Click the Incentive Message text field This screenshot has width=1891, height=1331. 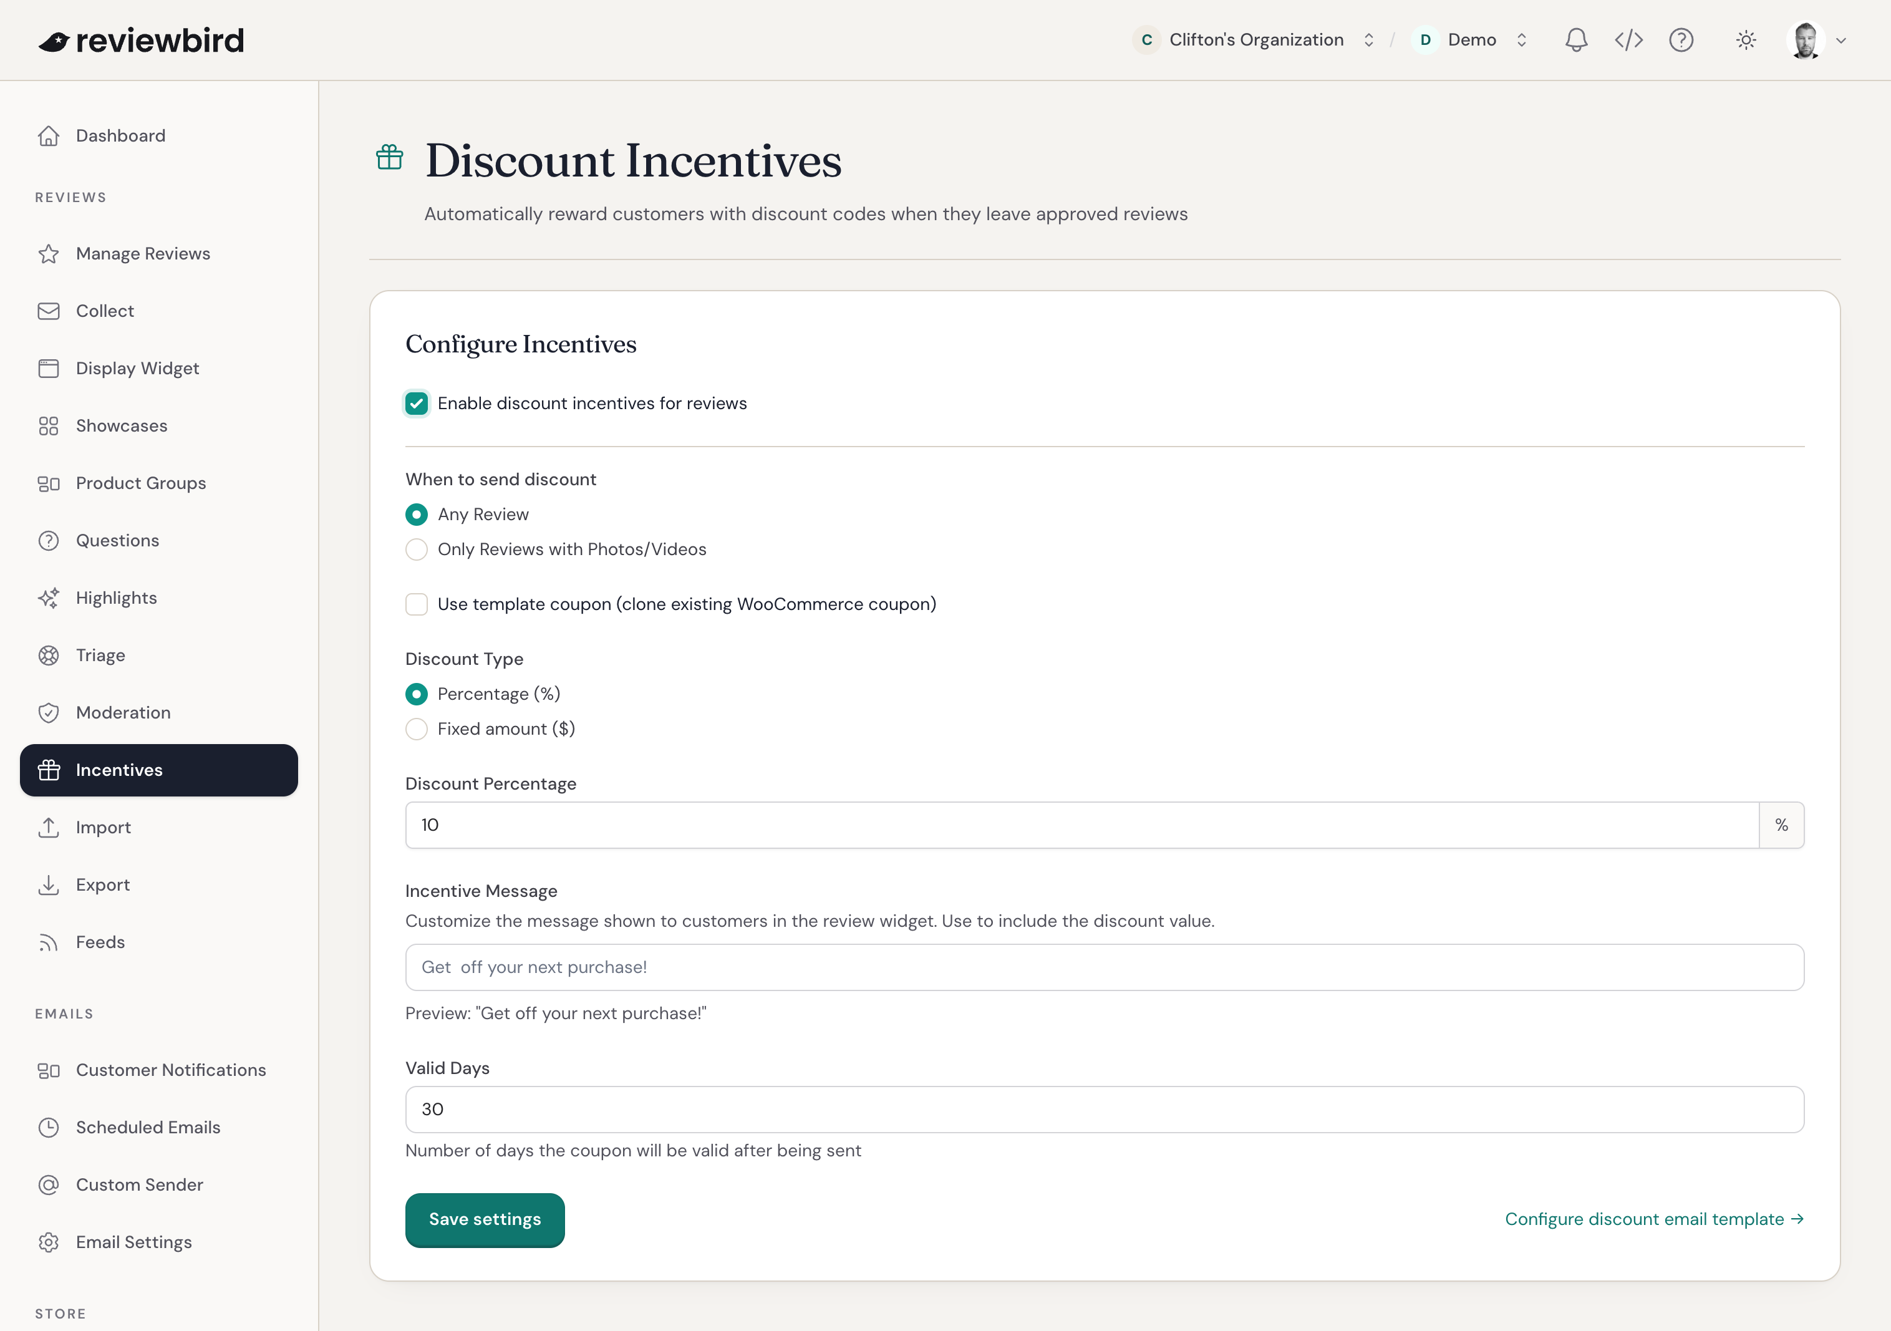point(1105,967)
